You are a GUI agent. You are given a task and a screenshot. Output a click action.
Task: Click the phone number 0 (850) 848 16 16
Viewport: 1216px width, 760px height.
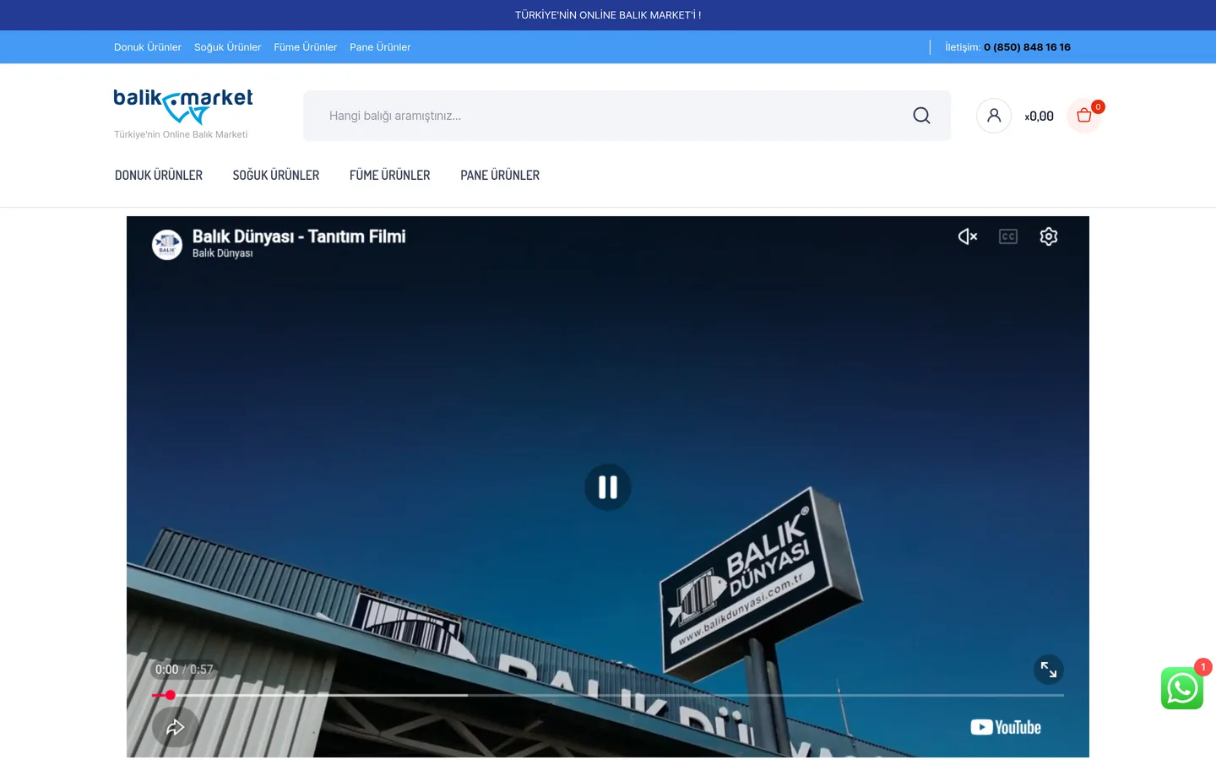(x=1027, y=47)
